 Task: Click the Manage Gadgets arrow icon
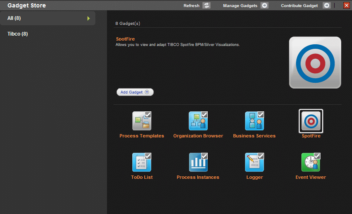pyautogui.click(x=265, y=5)
